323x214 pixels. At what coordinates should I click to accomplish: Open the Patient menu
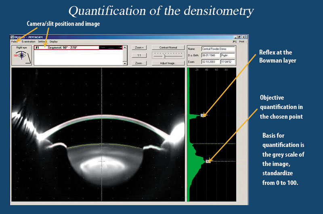coord(14,42)
